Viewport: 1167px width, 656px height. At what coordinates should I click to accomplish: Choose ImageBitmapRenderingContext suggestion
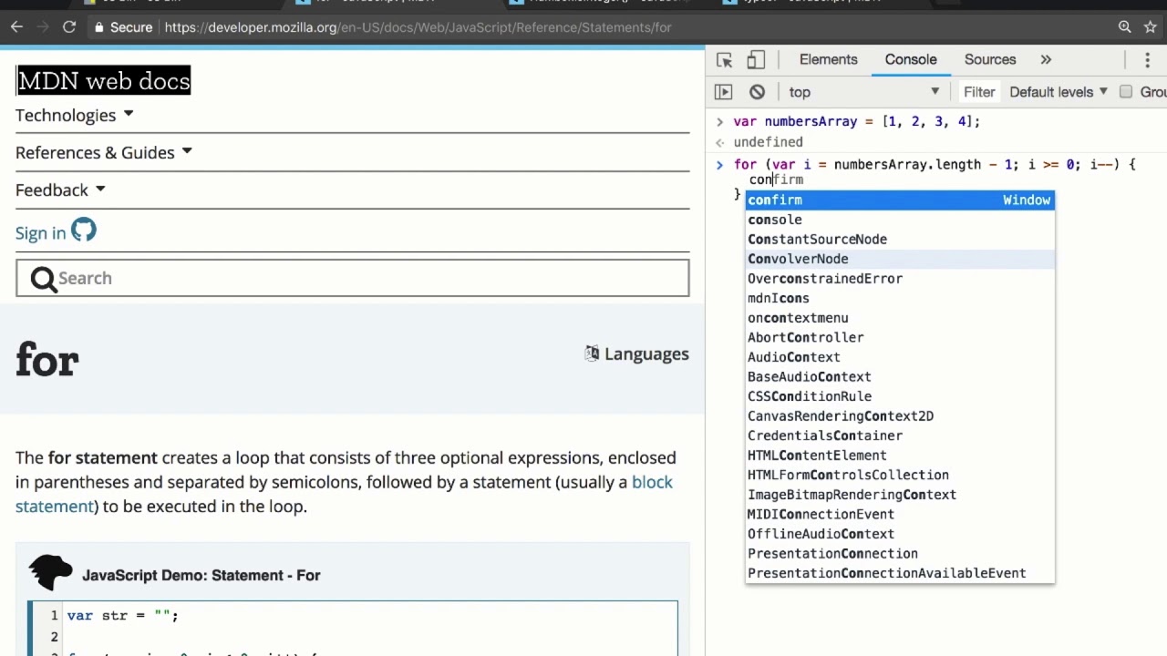click(x=900, y=495)
